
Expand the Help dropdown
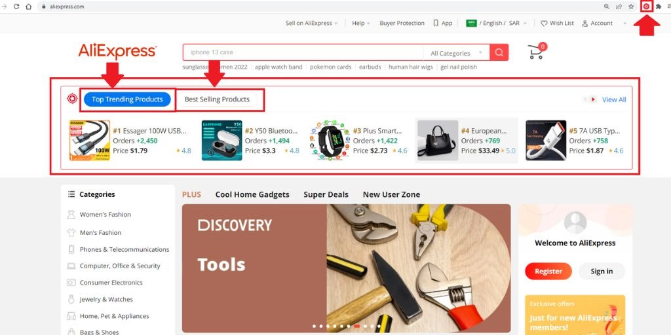click(x=361, y=23)
